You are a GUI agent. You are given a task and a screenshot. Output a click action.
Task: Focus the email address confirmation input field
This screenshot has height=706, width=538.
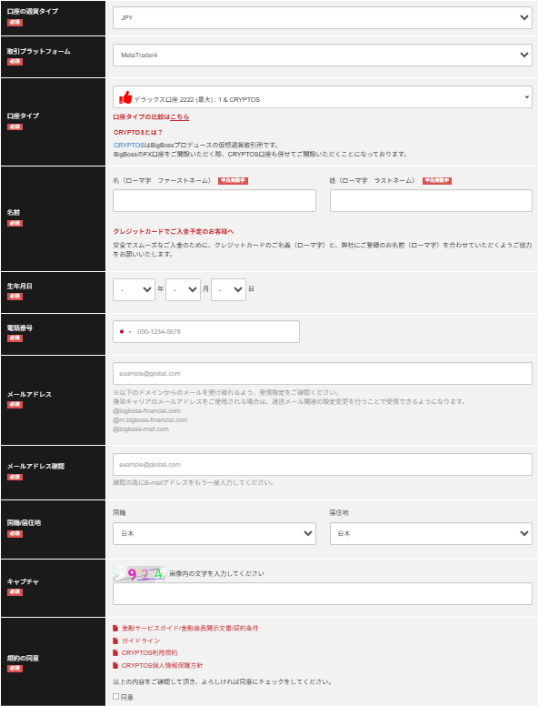pos(322,464)
